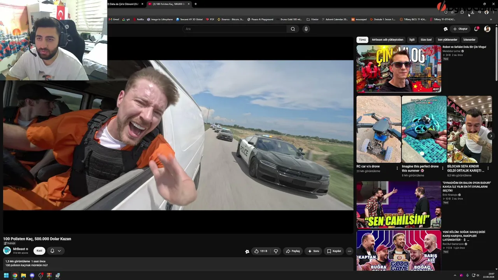This screenshot has height=280, width=498.
Task: Open a new browser tab
Action: 196,4
